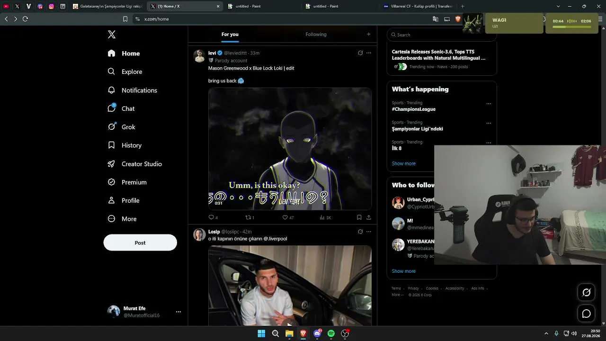Open more options on levi's post
Screen dimensions: 606x341
(369, 53)
